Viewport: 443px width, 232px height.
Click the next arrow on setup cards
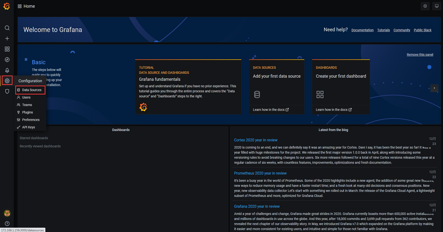coord(434,88)
